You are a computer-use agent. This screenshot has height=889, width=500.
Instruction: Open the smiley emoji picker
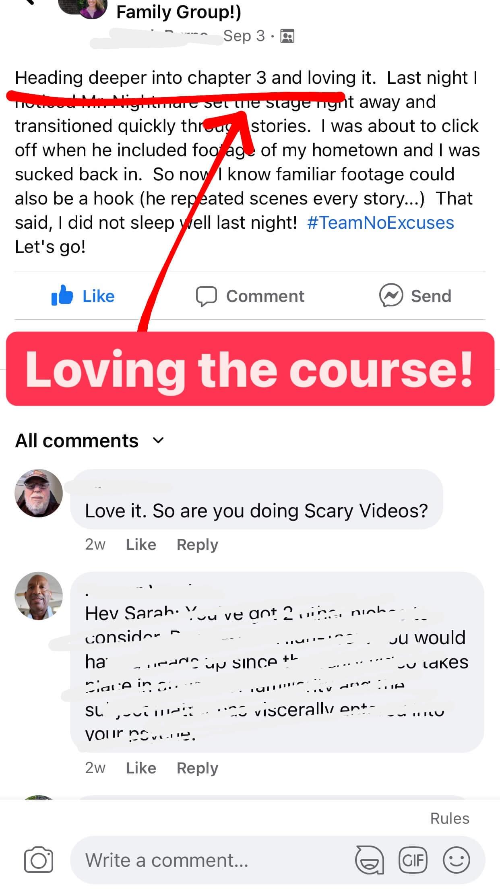(457, 860)
